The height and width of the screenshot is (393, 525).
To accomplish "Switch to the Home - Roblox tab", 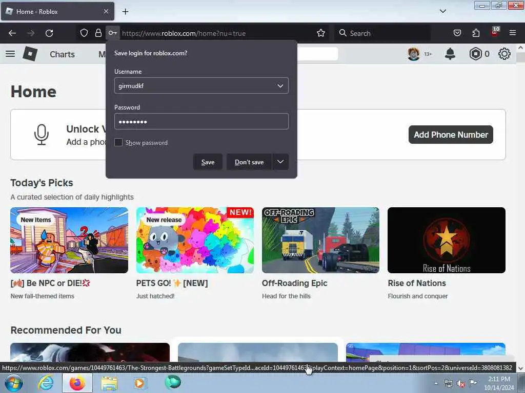I will 57,11.
